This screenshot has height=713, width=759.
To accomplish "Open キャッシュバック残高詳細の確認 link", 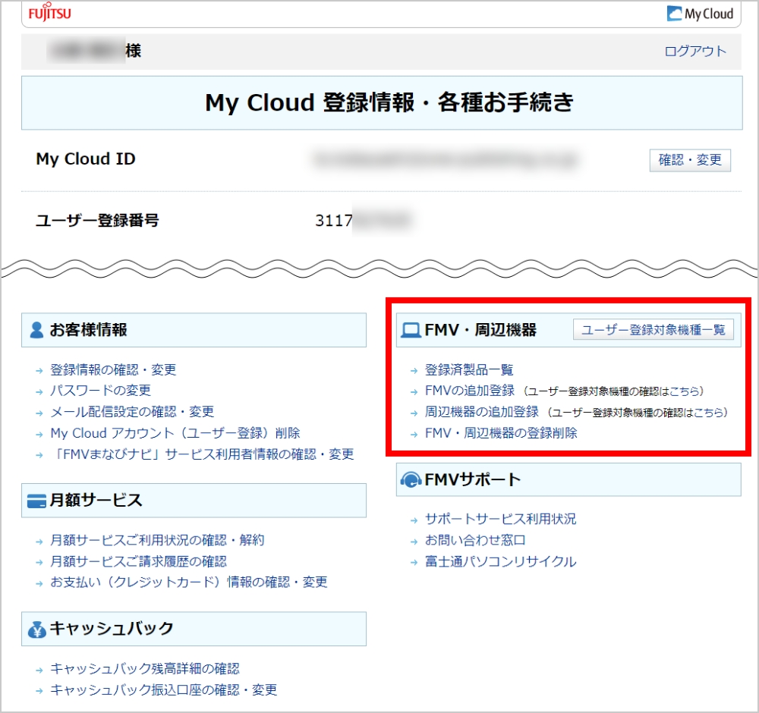I will click(x=144, y=668).
